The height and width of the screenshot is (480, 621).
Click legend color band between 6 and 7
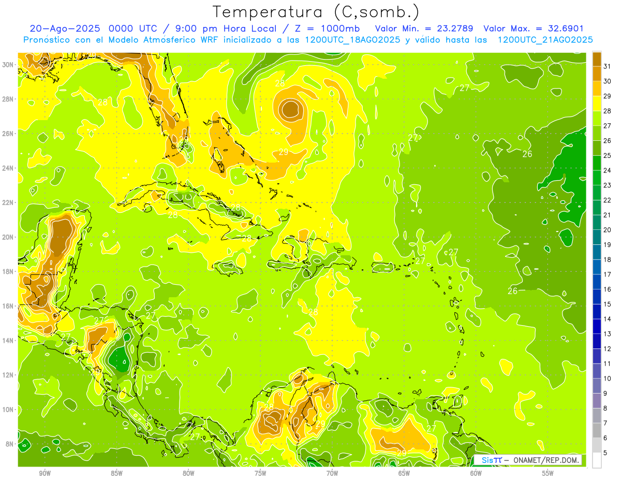(597, 430)
